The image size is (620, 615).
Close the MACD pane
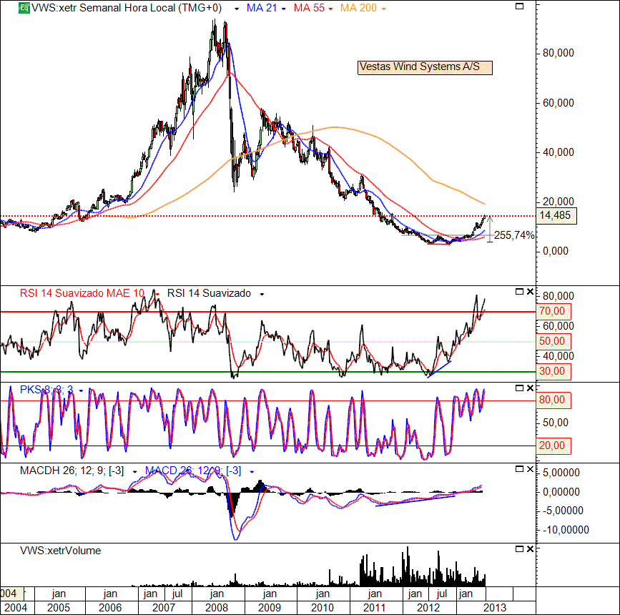point(530,468)
